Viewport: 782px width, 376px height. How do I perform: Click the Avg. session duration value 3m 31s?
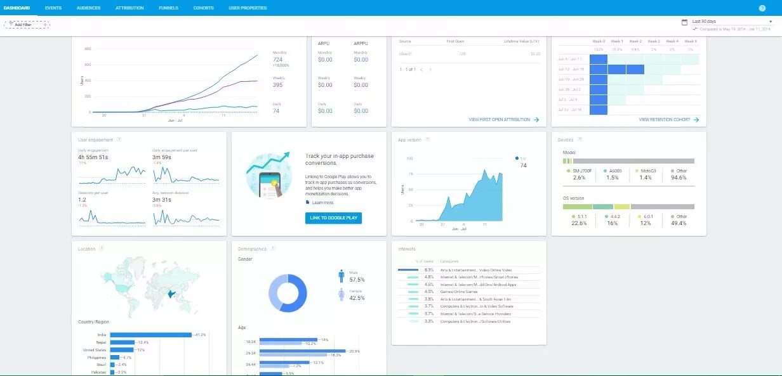pos(162,200)
